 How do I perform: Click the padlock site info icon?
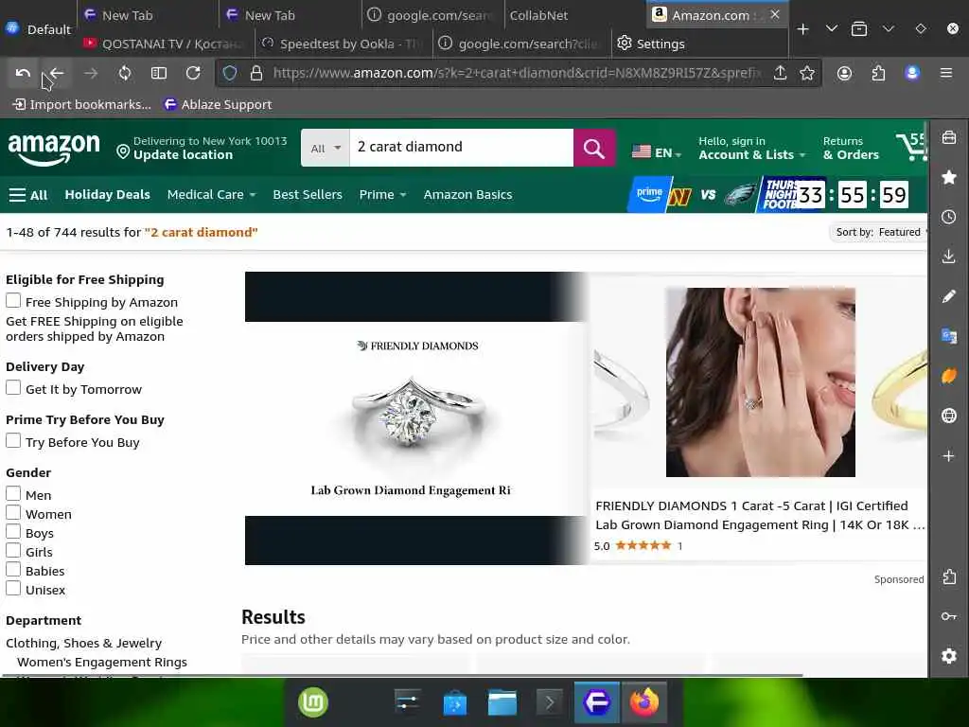(256, 74)
